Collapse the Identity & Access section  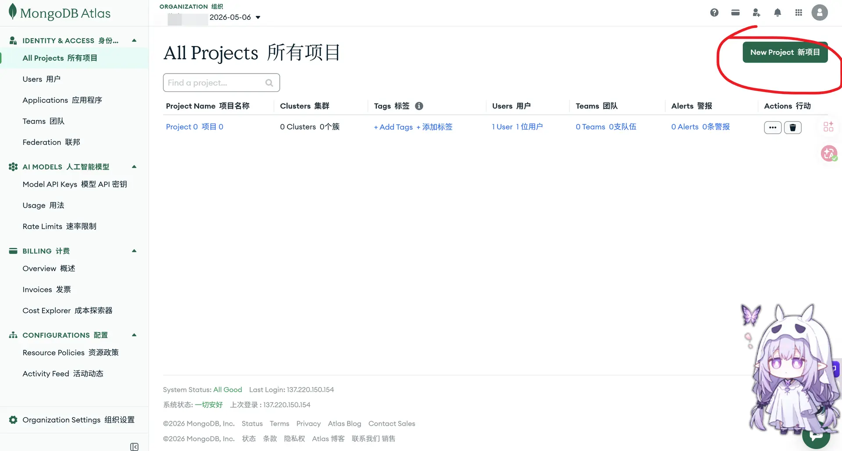click(x=134, y=41)
